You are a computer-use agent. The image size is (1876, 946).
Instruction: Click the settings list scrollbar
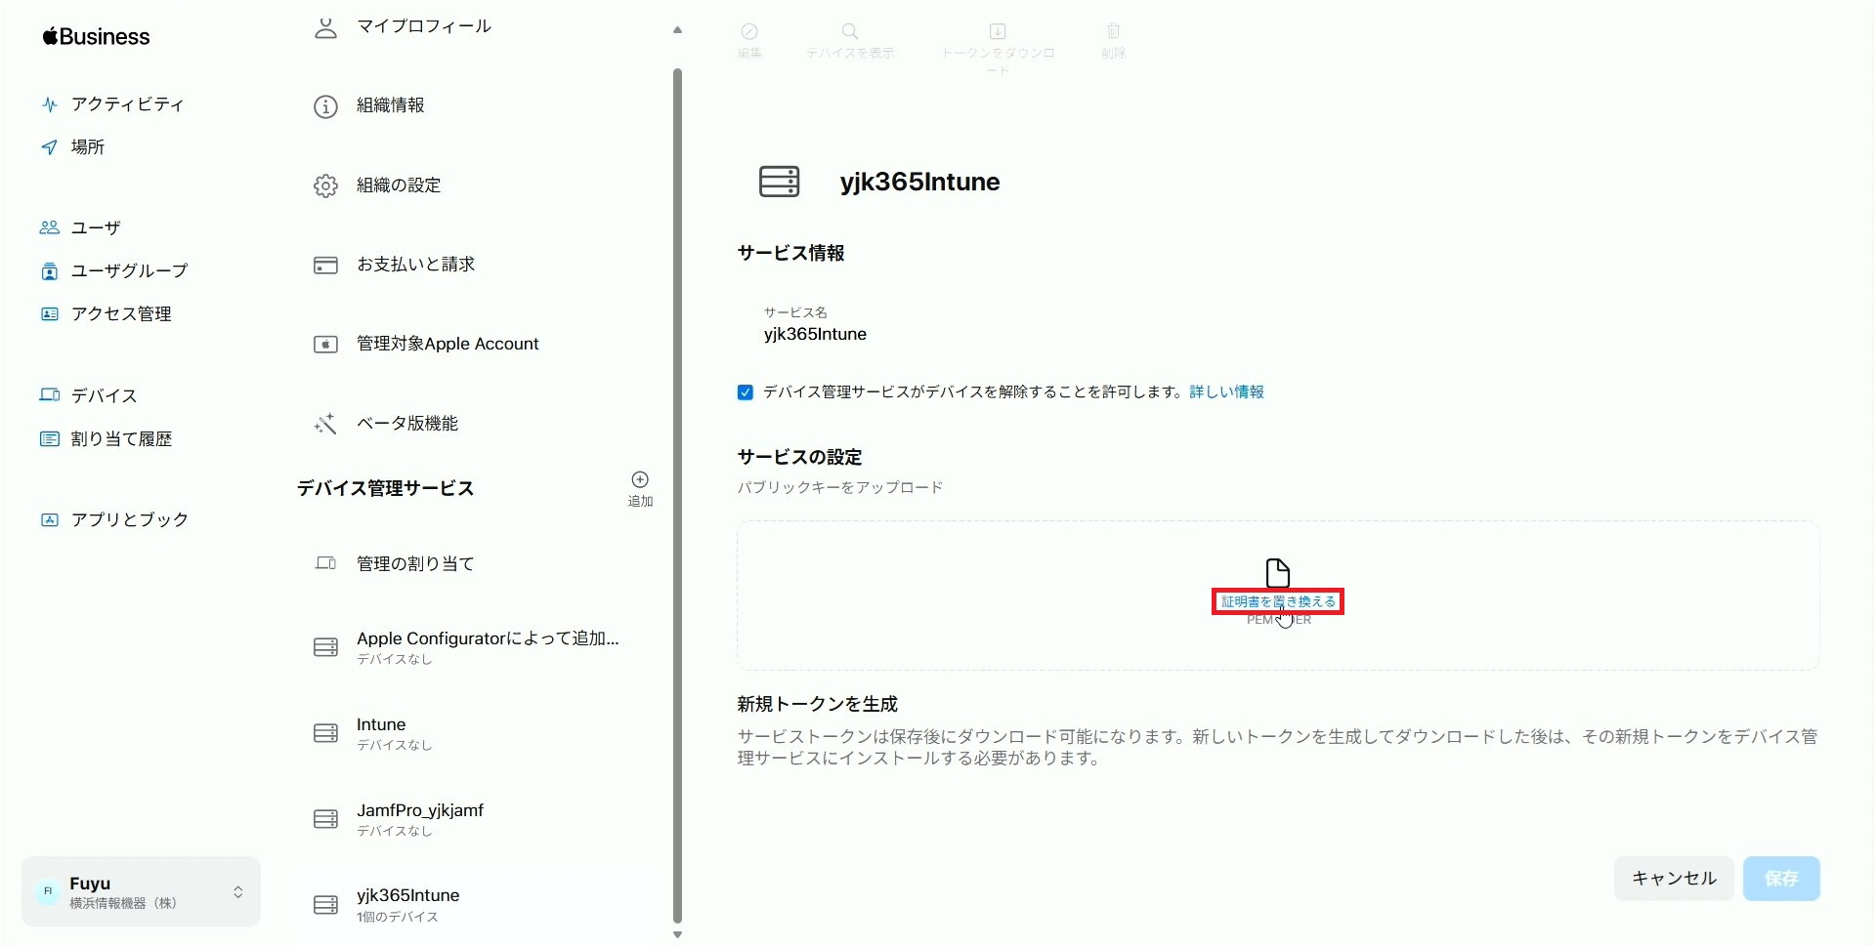[x=677, y=495]
